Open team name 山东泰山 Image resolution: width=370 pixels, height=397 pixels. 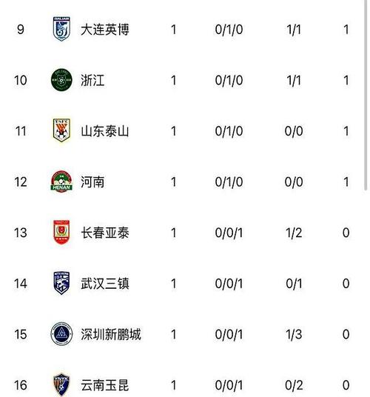104,131
